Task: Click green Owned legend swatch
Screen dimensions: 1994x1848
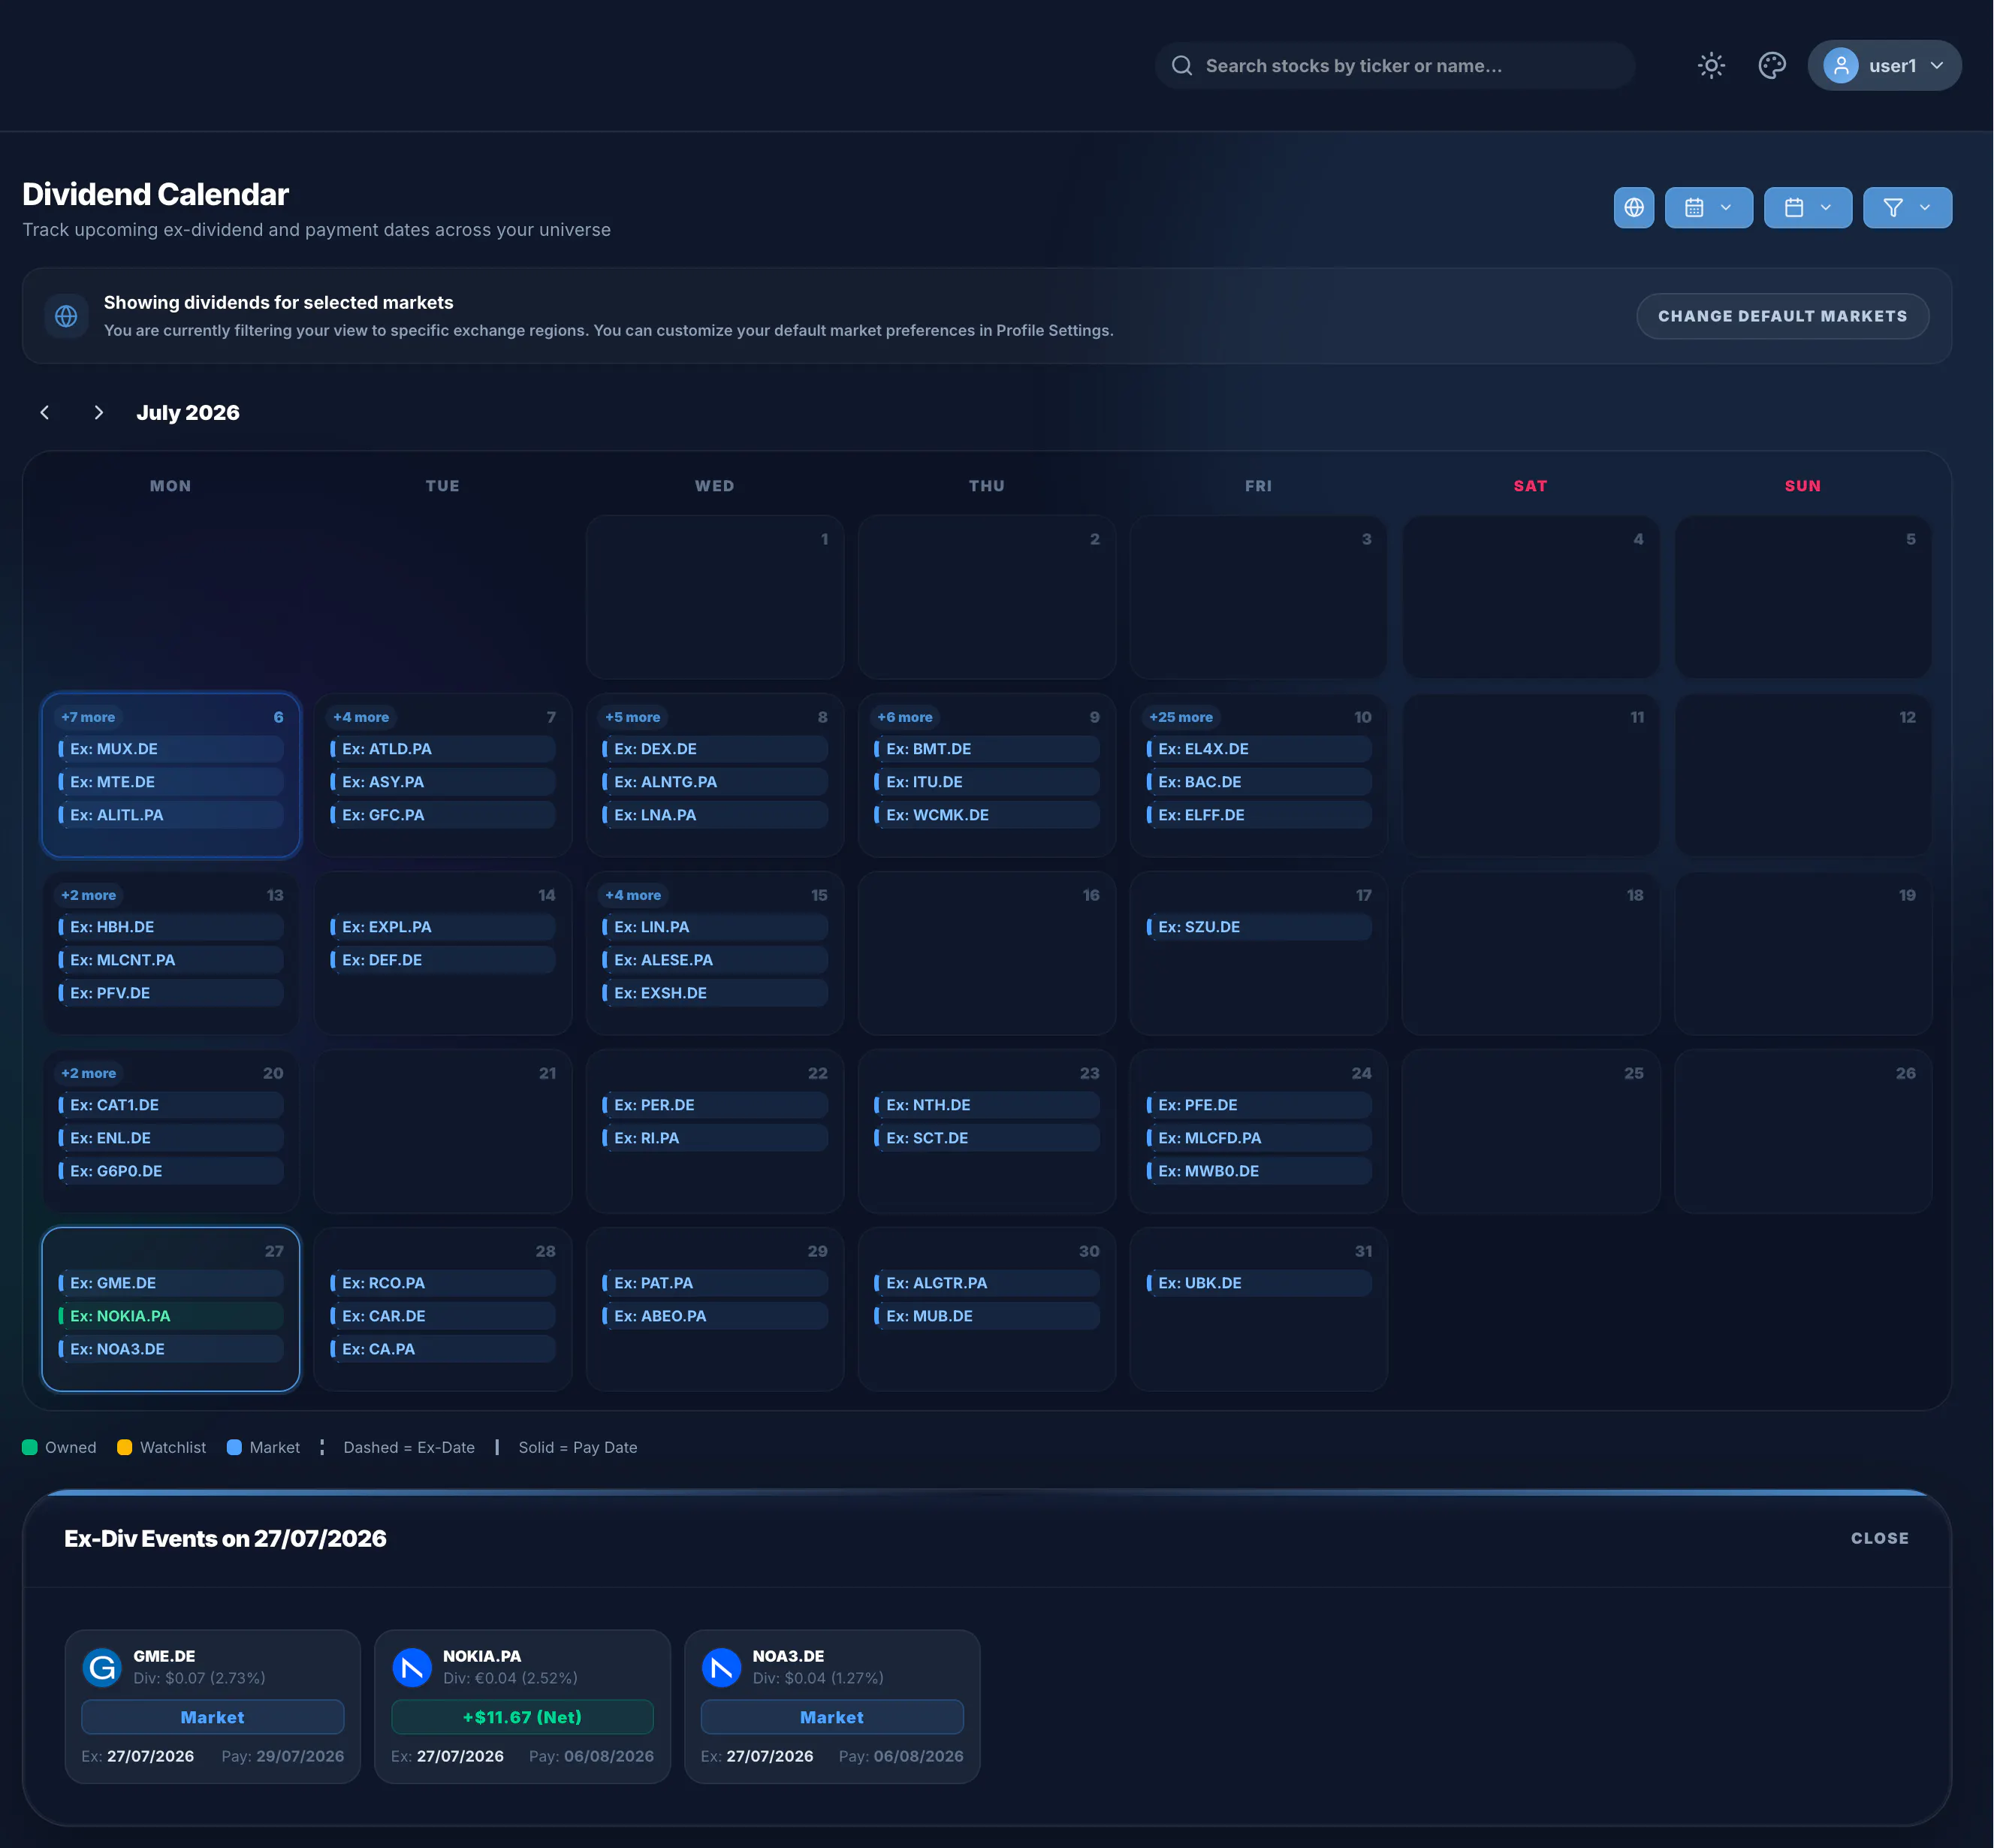Action: click(30, 1447)
